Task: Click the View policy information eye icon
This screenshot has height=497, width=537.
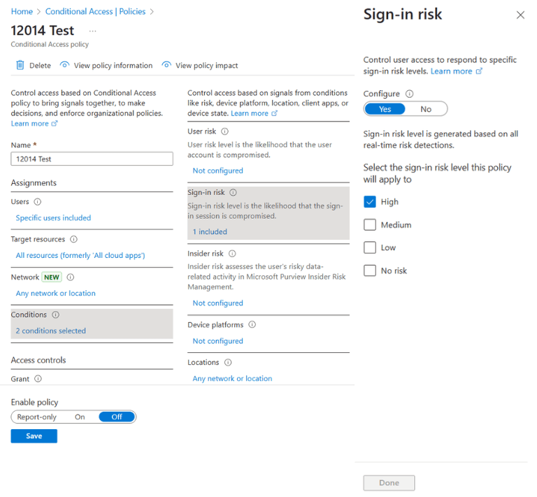Action: click(x=64, y=65)
